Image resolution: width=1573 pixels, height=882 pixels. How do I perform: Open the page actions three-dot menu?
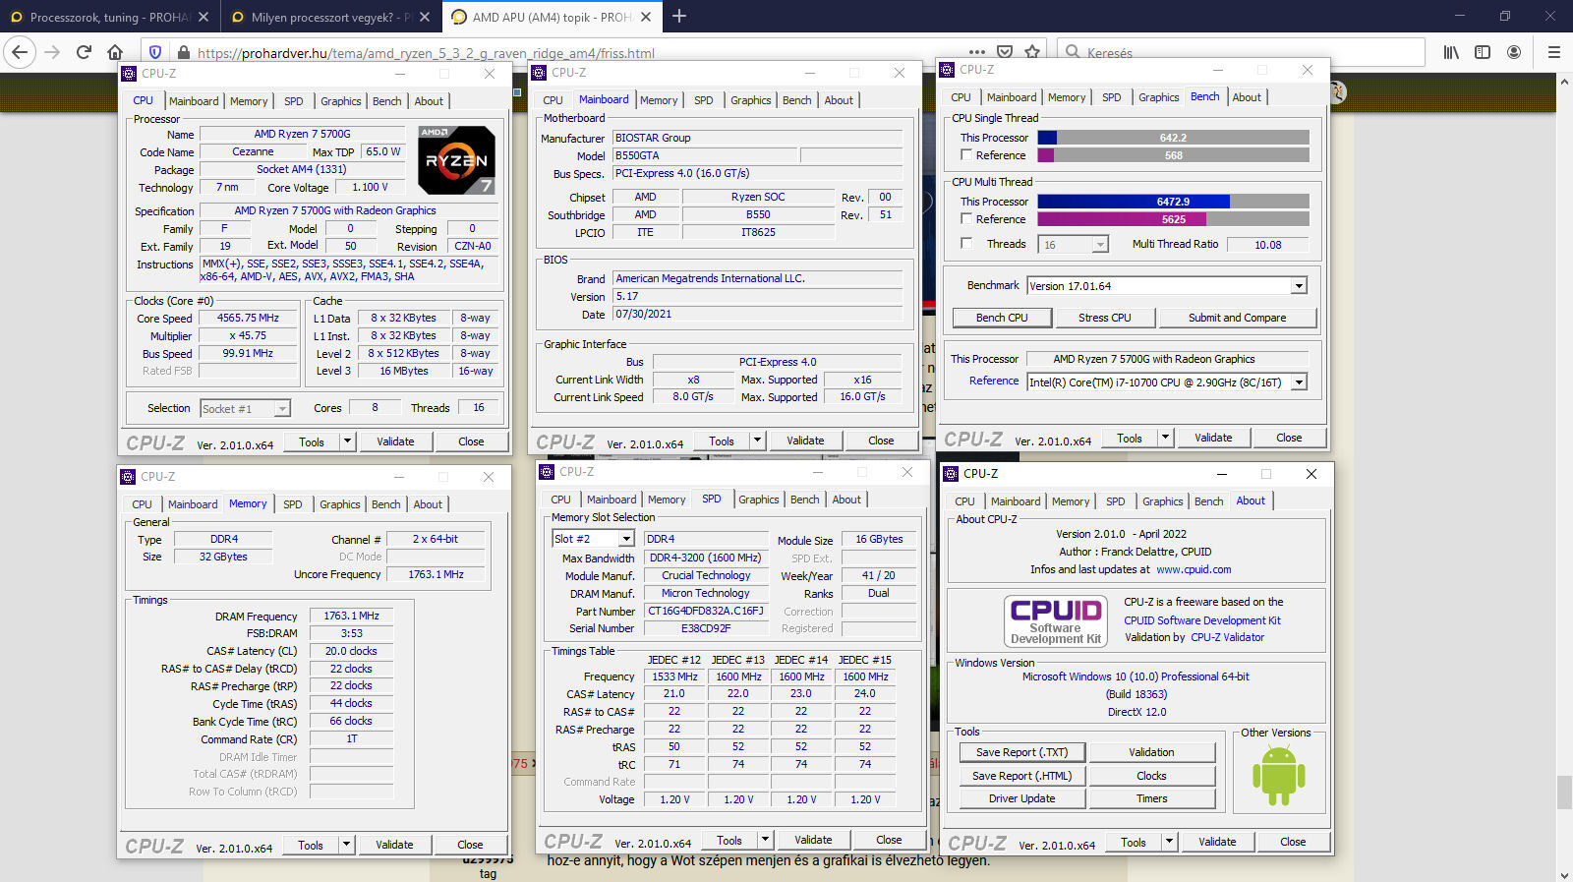click(x=976, y=52)
